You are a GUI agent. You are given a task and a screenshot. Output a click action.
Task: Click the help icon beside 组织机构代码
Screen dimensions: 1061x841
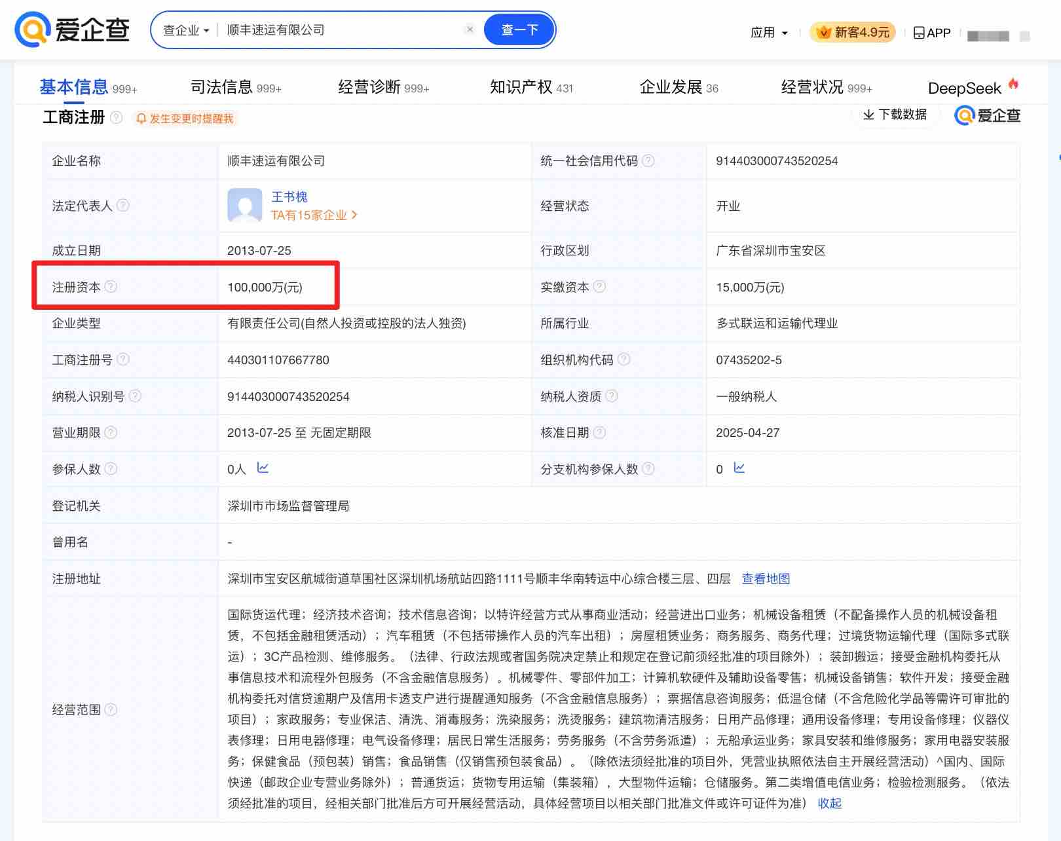(x=624, y=359)
